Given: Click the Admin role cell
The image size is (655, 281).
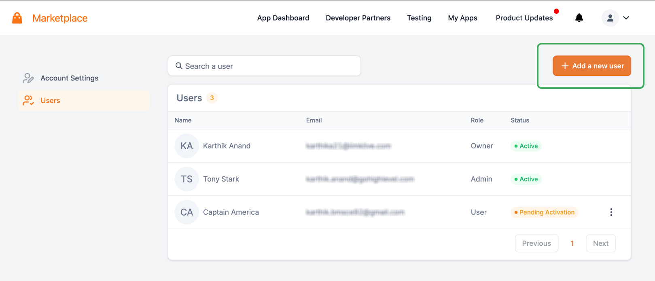Looking at the screenshot, I should (481, 179).
